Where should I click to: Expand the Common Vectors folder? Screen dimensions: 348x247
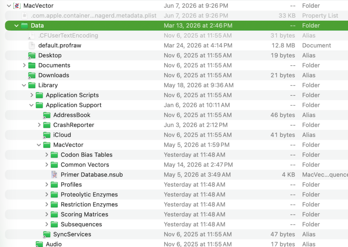tap(47, 165)
